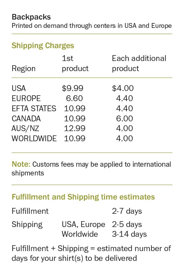Select the WORLDWIDE region label
This screenshot has height=278, width=188.
click(34, 138)
